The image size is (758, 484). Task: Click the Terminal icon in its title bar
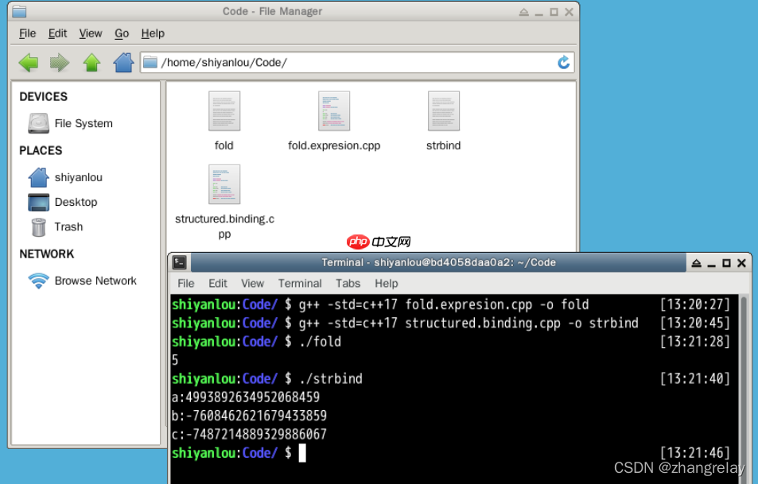[179, 262]
